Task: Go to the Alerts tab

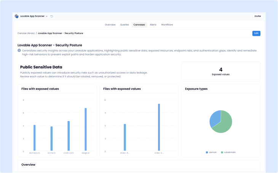Action: [x=153, y=24]
